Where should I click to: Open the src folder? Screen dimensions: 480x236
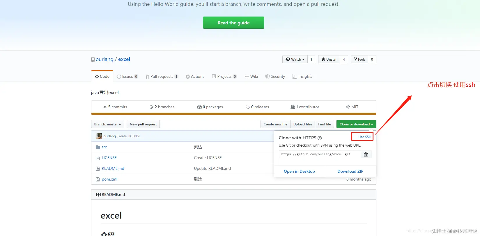[104, 147]
